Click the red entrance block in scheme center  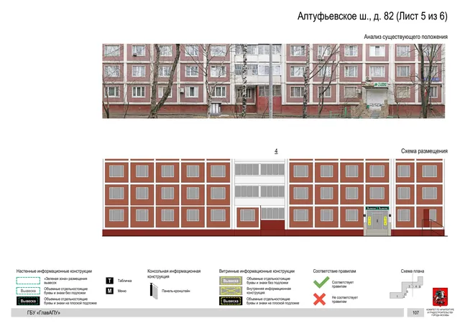[272, 228]
